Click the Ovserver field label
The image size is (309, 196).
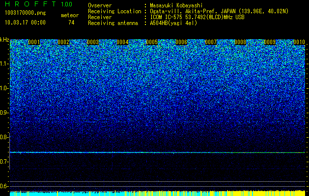click(x=100, y=5)
